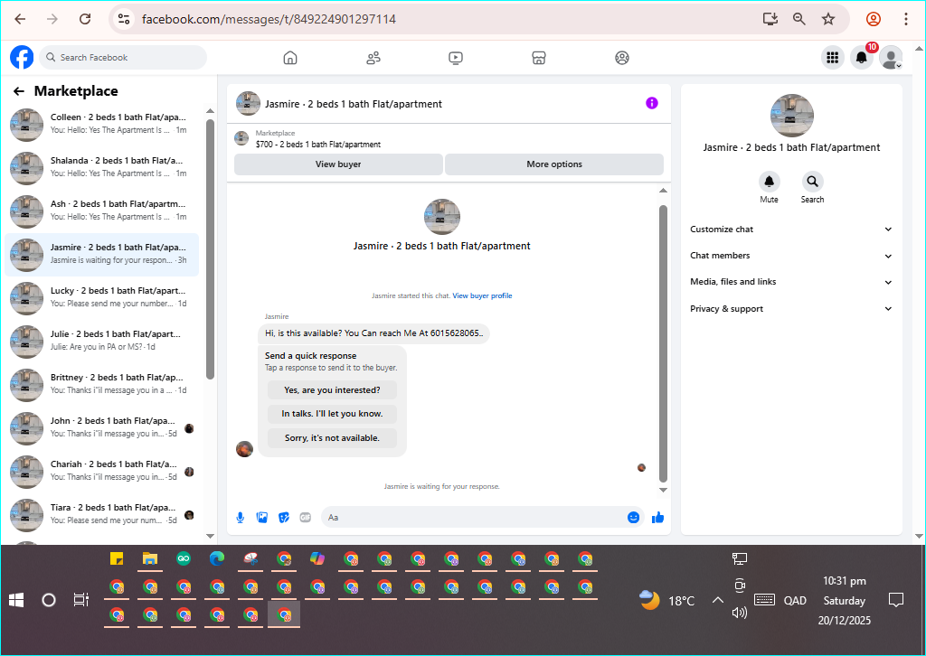Go to the Home feed icon

click(290, 58)
